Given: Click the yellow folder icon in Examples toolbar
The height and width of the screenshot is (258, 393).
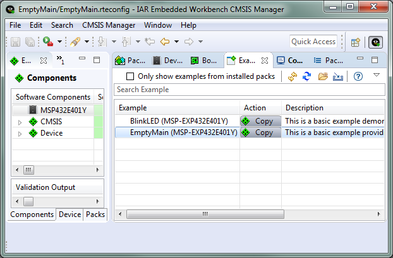Looking at the screenshot, I should tap(322, 76).
